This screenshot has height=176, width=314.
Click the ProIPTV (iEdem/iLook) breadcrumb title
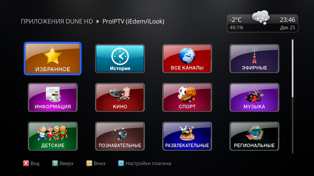(134, 21)
